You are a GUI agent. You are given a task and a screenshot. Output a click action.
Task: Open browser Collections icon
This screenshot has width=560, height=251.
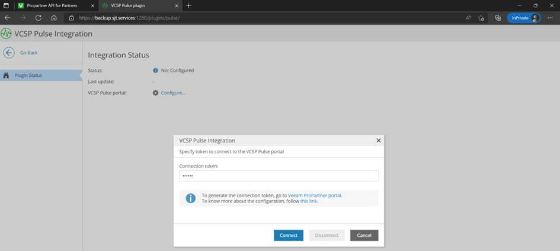point(498,18)
